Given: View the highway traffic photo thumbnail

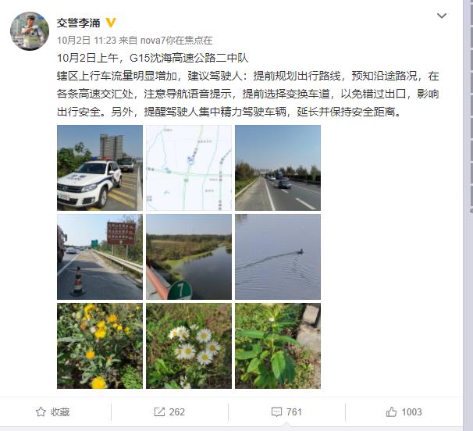Looking at the screenshot, I should 278,168.
